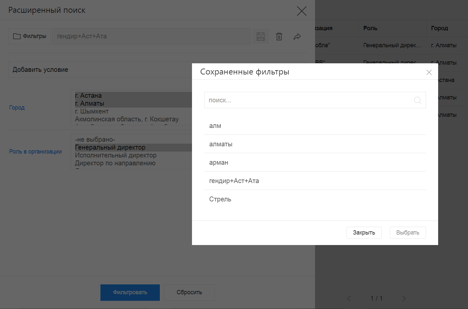
Task: Click the Сбросить button
Action: pyautogui.click(x=189, y=292)
